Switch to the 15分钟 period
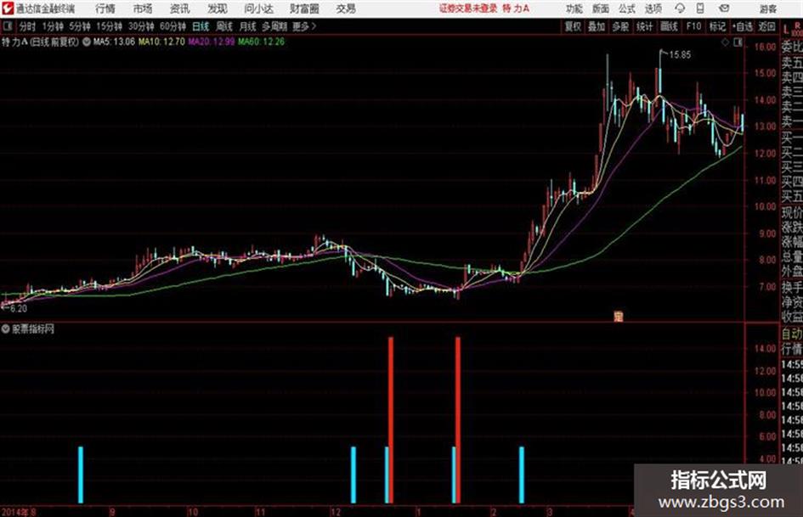The height and width of the screenshot is (517, 803). pos(110,26)
